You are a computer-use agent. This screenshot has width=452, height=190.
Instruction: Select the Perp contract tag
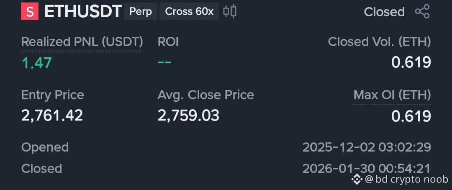[141, 12]
